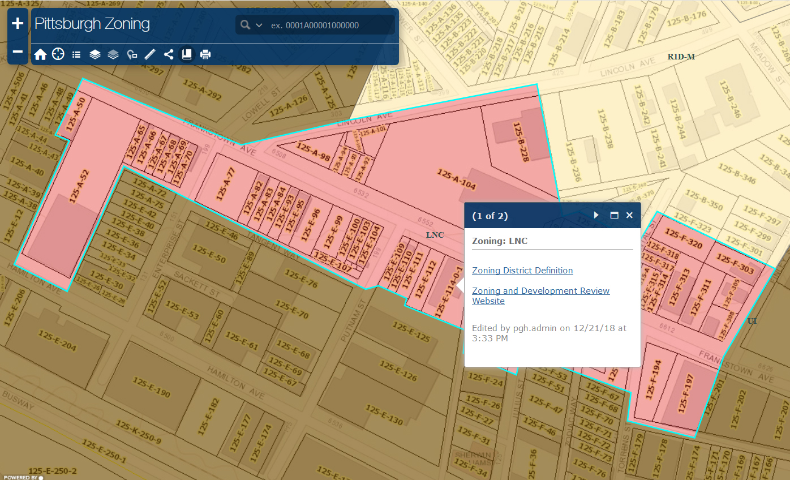Maximize the zoning popup window
This screenshot has height=480, width=790.
[613, 215]
